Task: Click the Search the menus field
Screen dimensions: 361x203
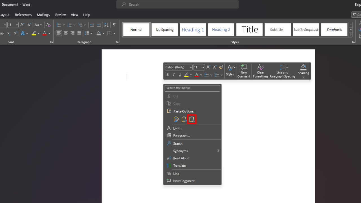Action: 192,88
